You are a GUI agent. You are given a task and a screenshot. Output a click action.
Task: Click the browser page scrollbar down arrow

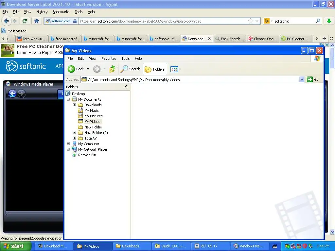332,232
